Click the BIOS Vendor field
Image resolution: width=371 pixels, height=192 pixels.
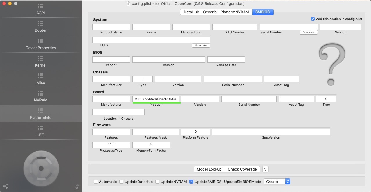click(x=111, y=60)
